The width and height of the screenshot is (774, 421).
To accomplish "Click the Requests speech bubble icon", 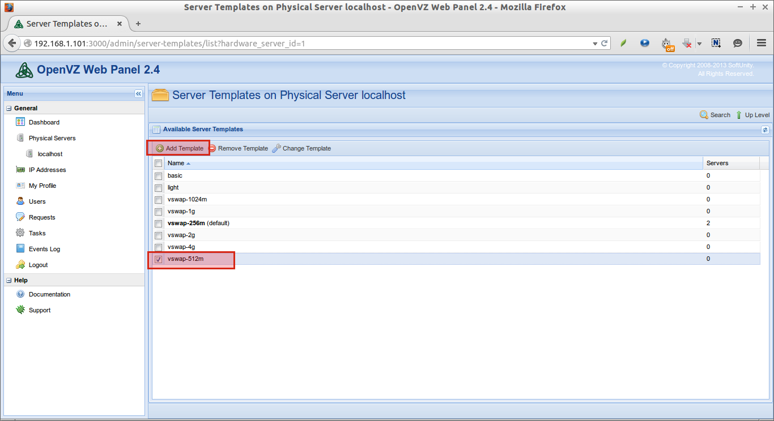I will point(20,217).
